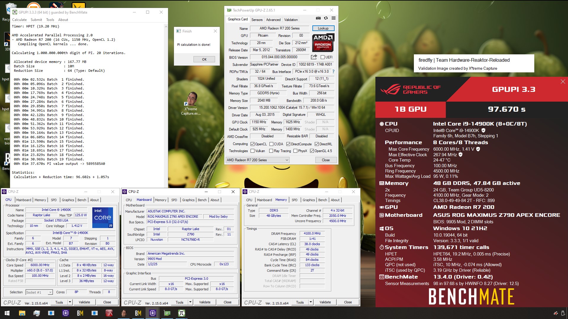Toggle the DirectCompute checkbox
The image size is (568, 319).
[288, 144]
